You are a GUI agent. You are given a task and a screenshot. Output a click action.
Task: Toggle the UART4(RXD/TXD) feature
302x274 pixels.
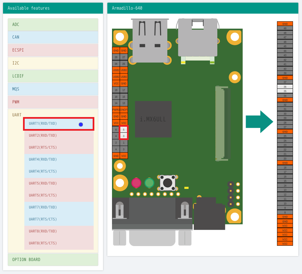click(x=43, y=159)
